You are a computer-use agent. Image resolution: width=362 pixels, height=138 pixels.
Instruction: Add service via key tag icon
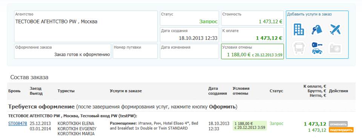click(x=317, y=30)
